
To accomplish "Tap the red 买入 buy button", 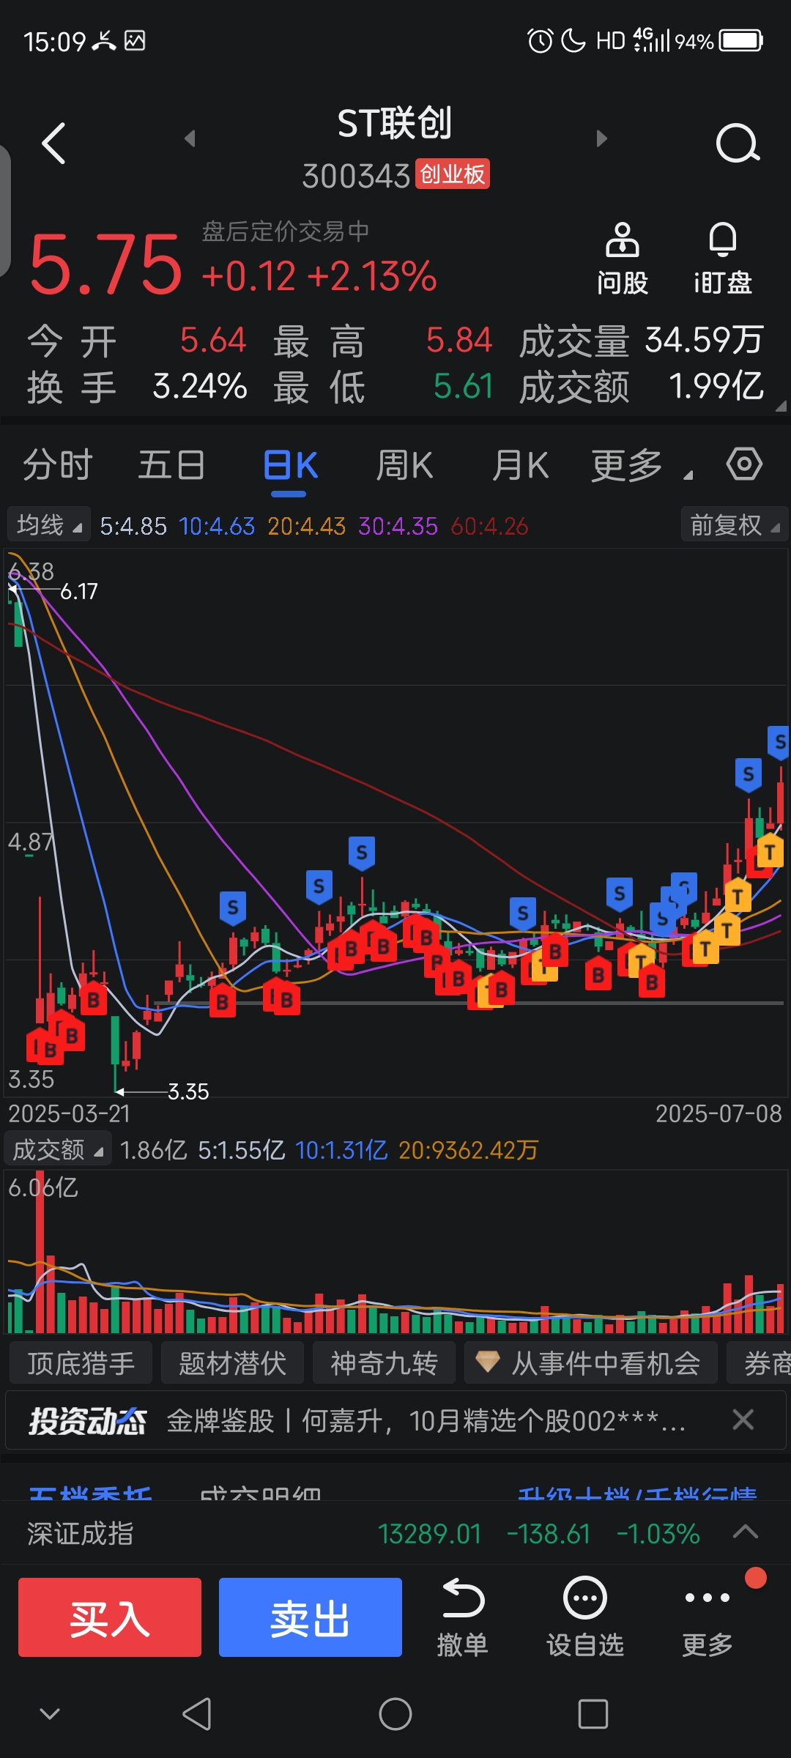I will [x=110, y=1617].
